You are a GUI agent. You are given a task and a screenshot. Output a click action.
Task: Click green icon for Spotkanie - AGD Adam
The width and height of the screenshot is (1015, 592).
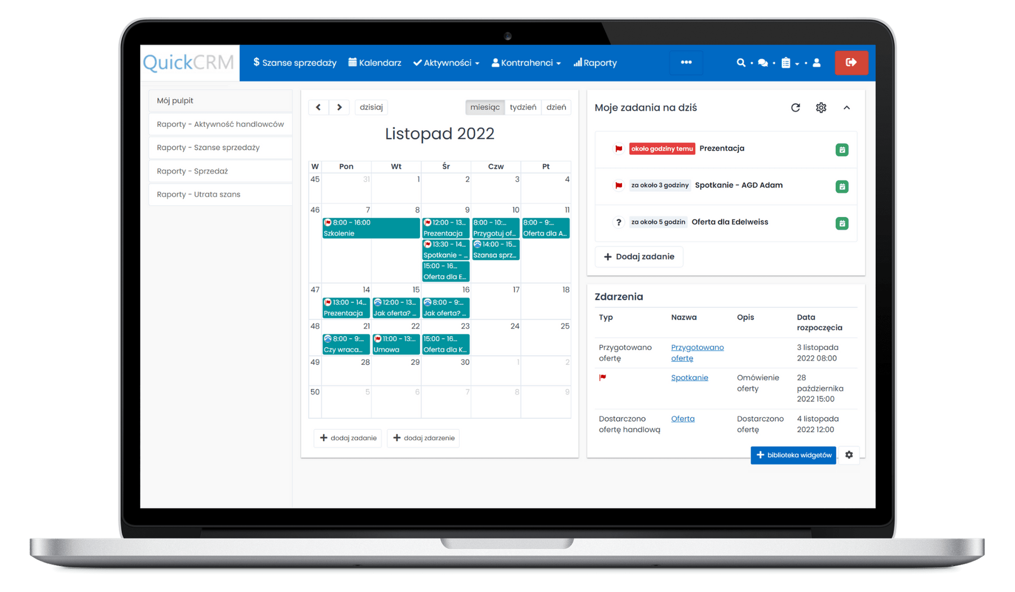click(842, 187)
